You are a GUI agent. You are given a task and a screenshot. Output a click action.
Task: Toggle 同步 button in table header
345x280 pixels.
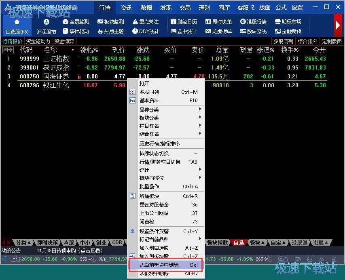[8, 50]
